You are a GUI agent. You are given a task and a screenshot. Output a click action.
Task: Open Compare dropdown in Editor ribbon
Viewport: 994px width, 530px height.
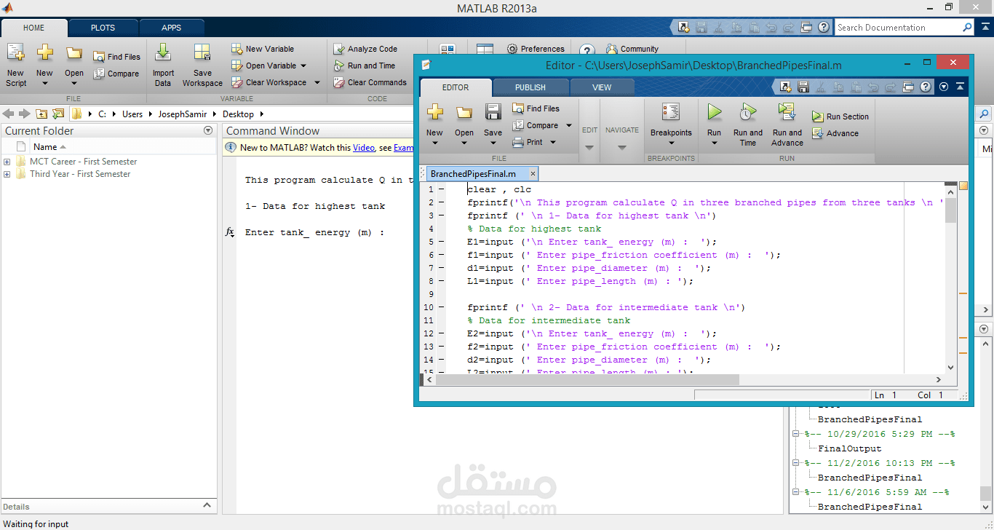pyautogui.click(x=569, y=125)
